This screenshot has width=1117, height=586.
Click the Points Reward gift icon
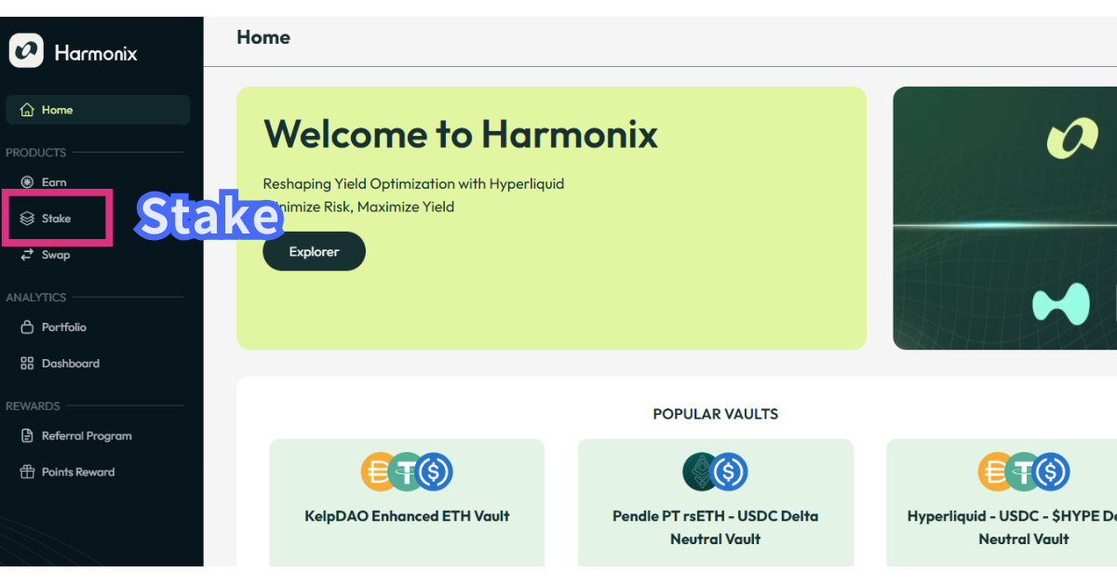click(27, 473)
